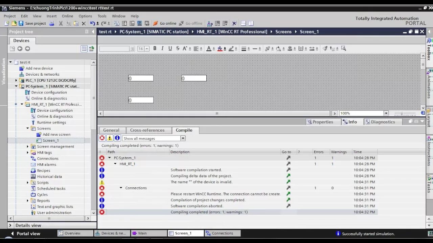Expand the PLC_1 tree node
433x243 pixels.
coord(16,80)
